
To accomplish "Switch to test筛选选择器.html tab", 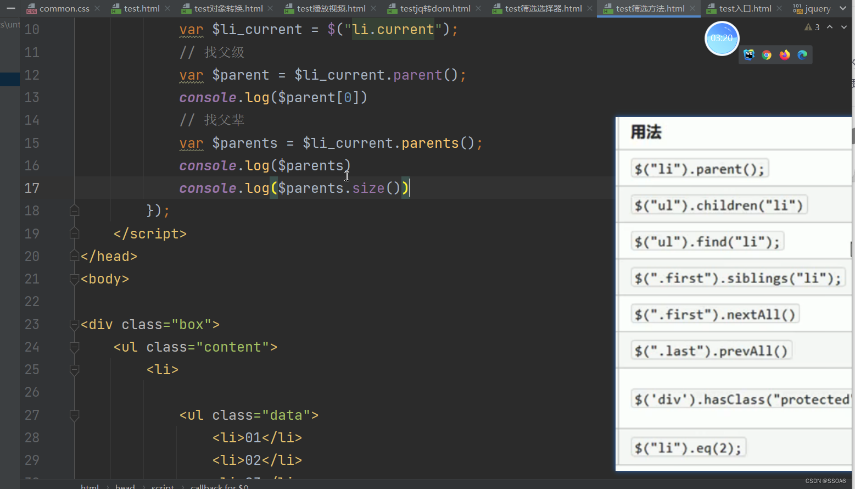I will click(544, 8).
